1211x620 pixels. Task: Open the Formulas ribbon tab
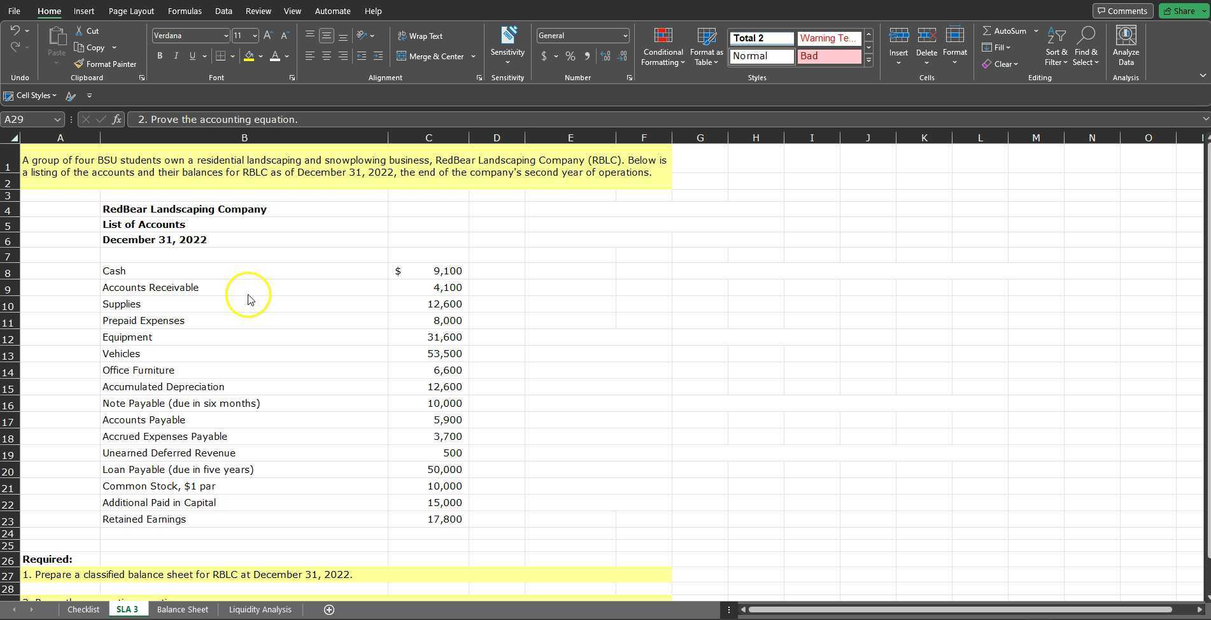point(185,11)
